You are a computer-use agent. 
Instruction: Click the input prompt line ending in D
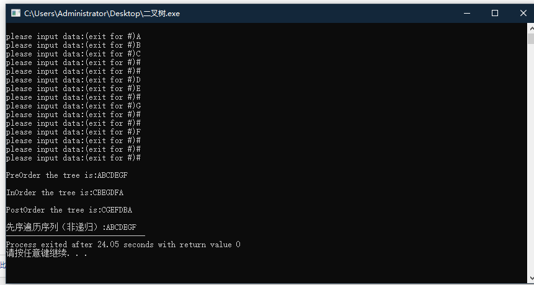[73, 80]
